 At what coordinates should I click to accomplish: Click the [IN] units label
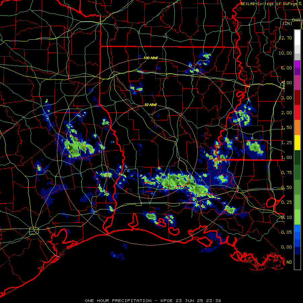tap(287, 23)
